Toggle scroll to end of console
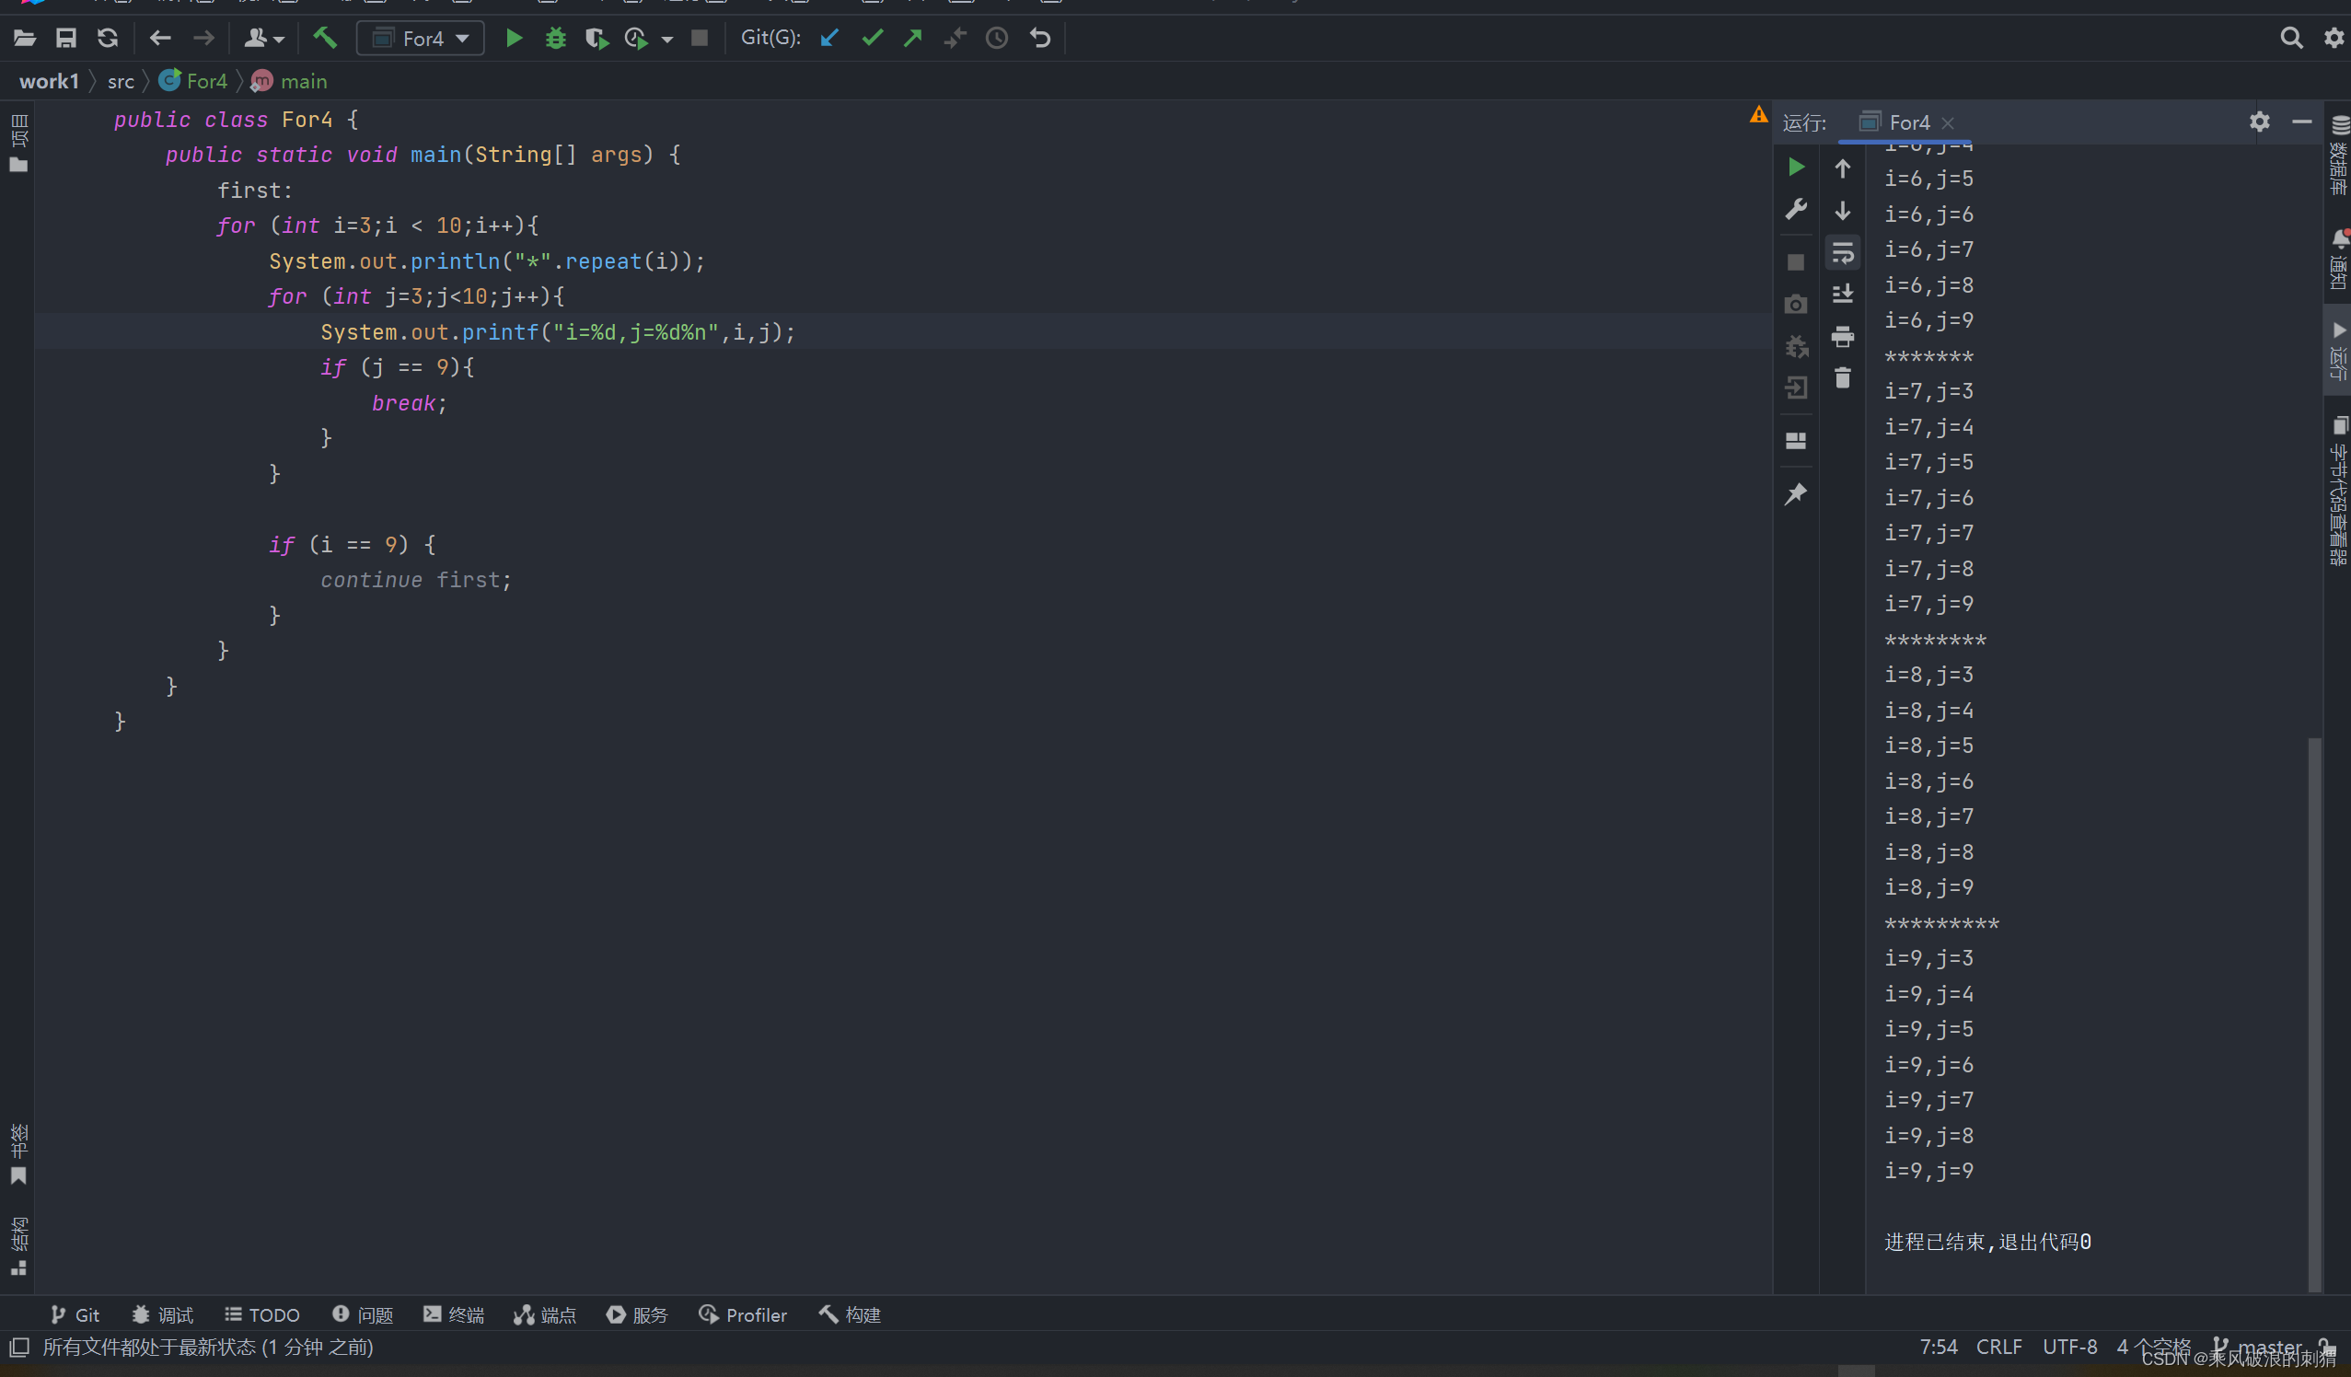Image resolution: width=2351 pixels, height=1377 pixels. (1842, 294)
